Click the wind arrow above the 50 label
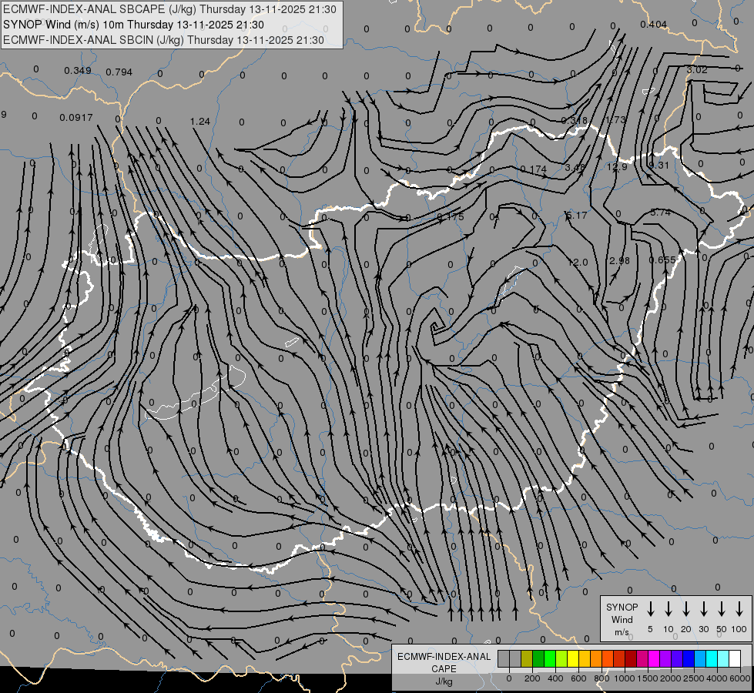 pos(722,609)
